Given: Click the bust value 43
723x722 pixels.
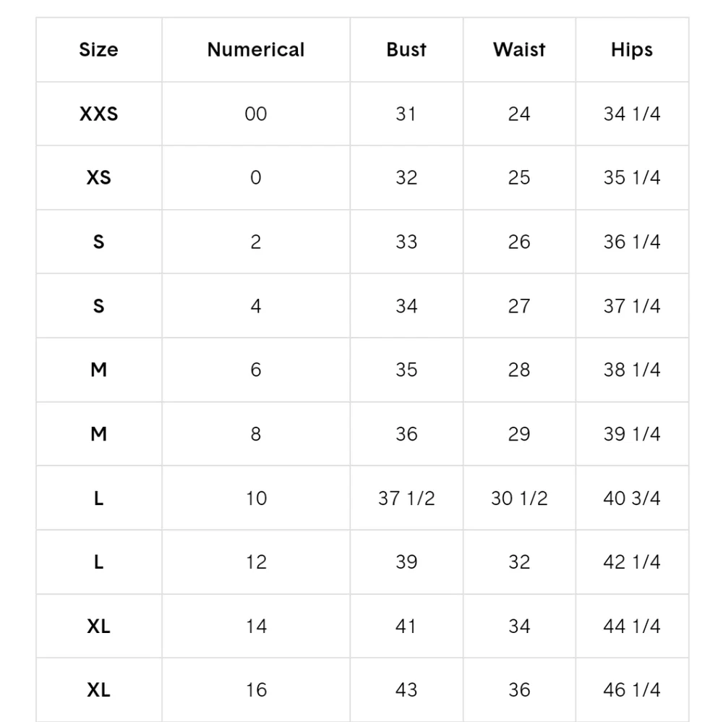Looking at the screenshot, I should pyautogui.click(x=406, y=690).
